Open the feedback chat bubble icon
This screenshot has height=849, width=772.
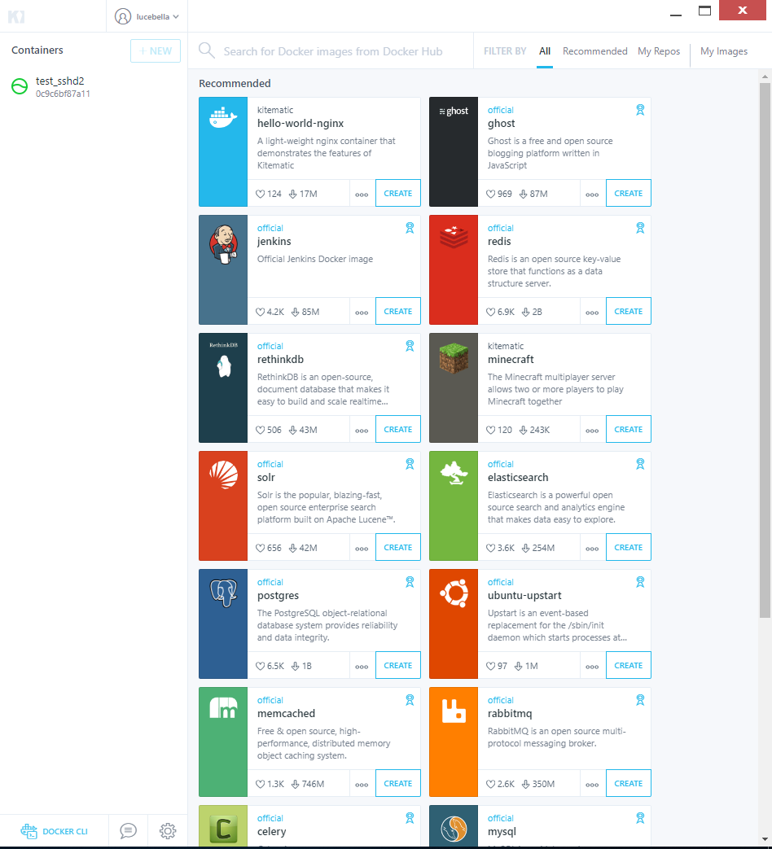pyautogui.click(x=129, y=830)
